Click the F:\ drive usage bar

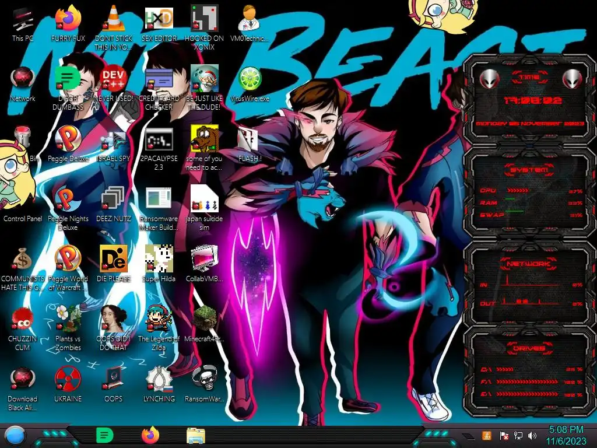527,381
